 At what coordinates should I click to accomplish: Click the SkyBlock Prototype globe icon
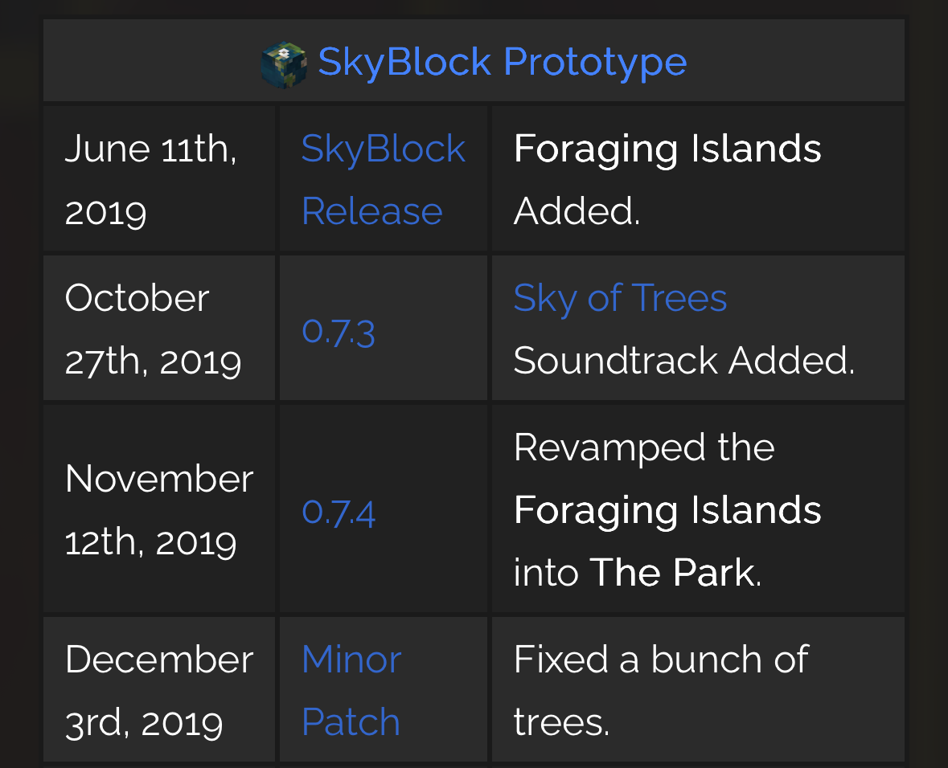284,65
